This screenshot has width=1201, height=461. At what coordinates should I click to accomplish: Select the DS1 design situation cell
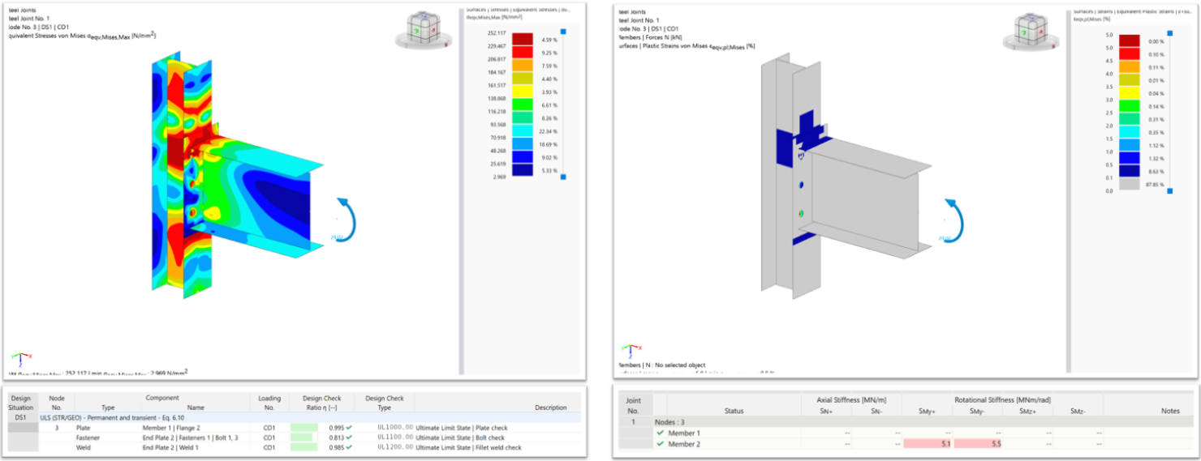[21, 417]
